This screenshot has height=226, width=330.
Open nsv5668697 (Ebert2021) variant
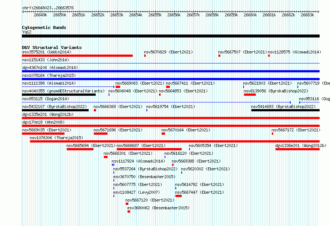(x=141, y=145)
